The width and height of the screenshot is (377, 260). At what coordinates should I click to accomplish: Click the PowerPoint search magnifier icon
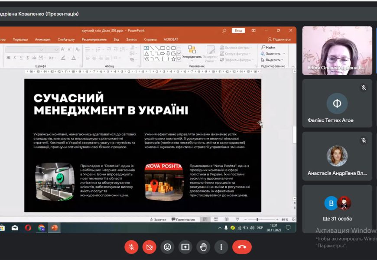coord(224,31)
